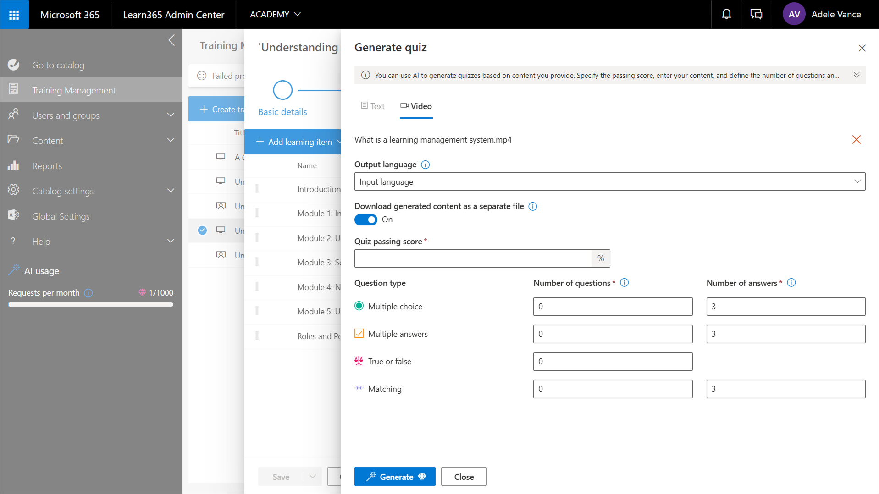Select the checked training row checkbox

click(202, 231)
